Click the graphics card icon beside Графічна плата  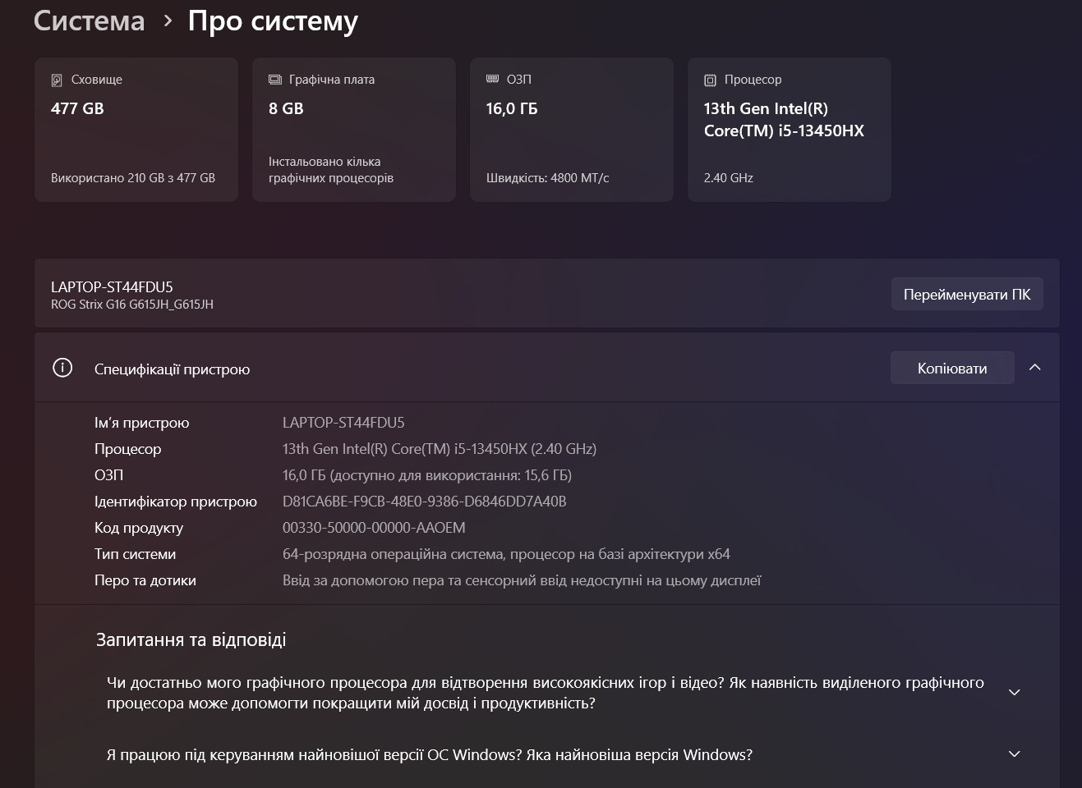[275, 80]
